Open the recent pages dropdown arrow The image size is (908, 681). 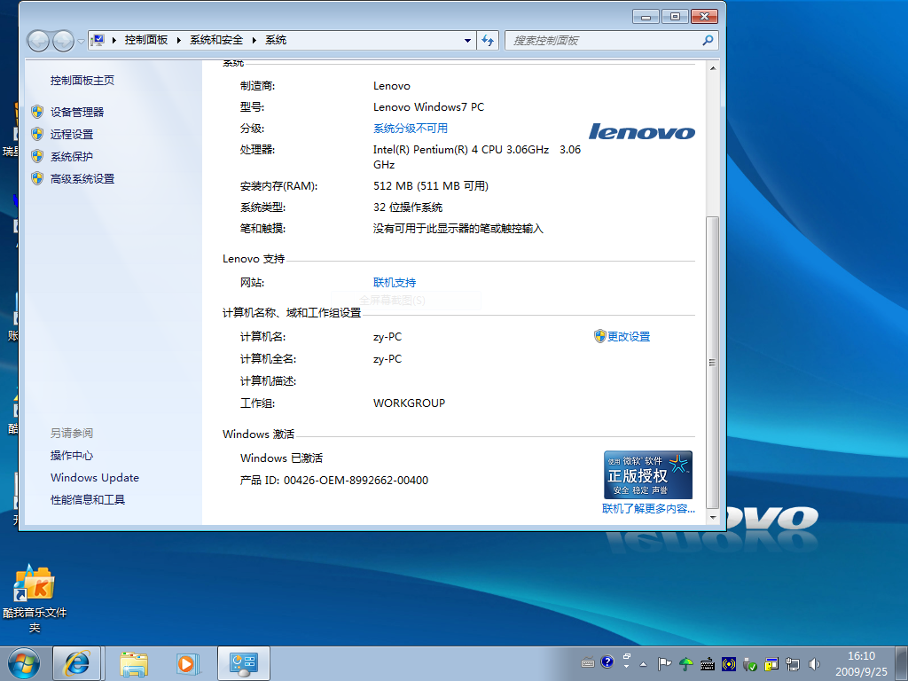click(81, 41)
